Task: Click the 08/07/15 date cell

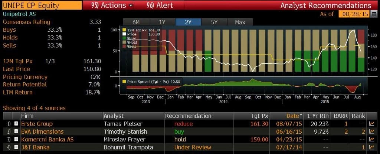Action: [x=289, y=124]
